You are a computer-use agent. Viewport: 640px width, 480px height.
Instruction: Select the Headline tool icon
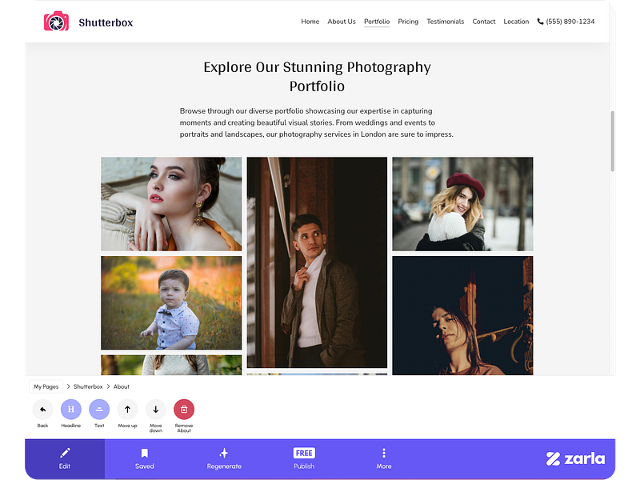70,410
